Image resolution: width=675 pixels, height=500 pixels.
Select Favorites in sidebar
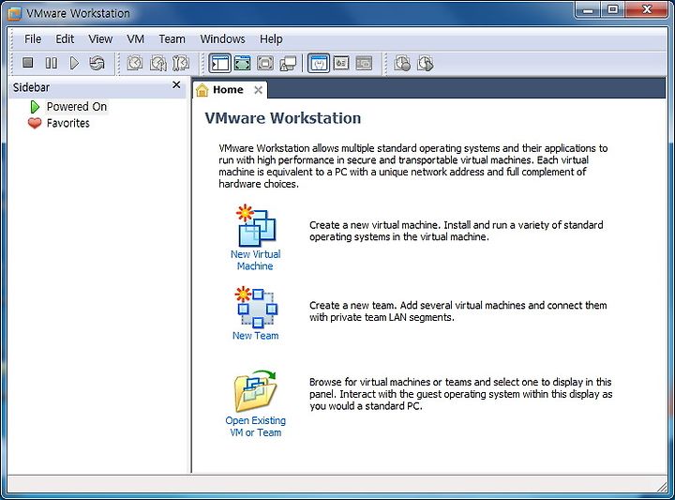[x=68, y=123]
